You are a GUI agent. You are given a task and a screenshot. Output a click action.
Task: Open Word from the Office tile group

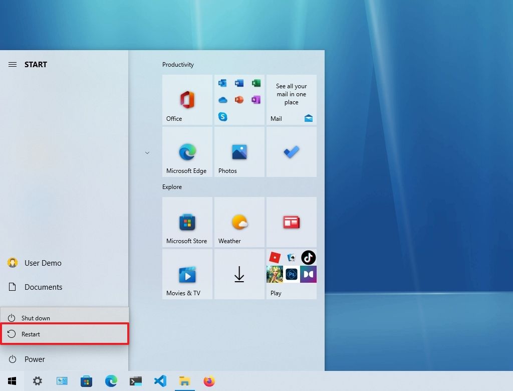[239, 83]
